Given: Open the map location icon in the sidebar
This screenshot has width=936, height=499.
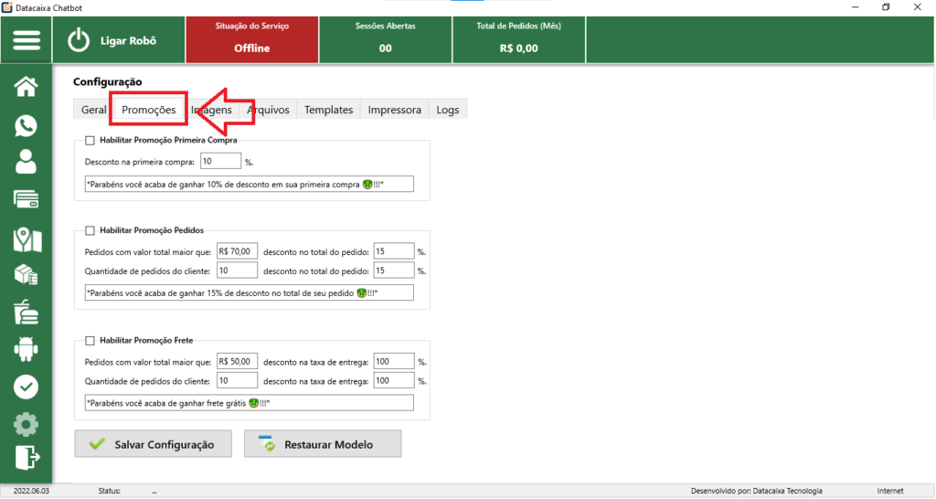Looking at the screenshot, I should click(x=27, y=239).
